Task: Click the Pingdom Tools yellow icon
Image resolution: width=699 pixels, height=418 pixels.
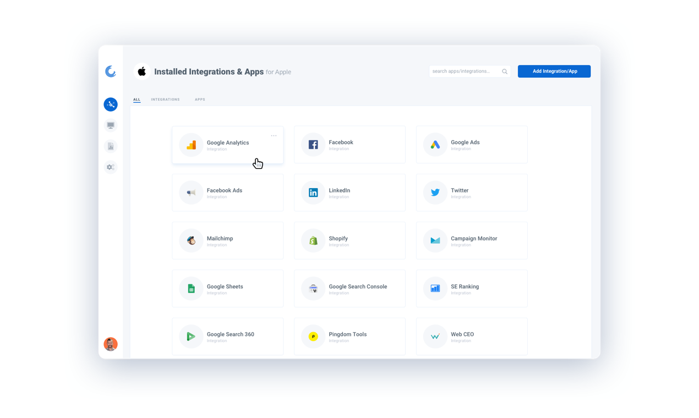Action: (x=313, y=337)
